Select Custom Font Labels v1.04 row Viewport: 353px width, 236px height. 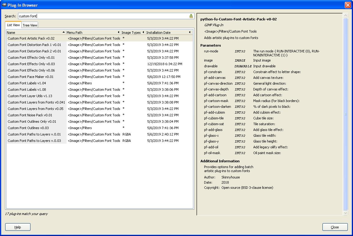tap(100, 83)
